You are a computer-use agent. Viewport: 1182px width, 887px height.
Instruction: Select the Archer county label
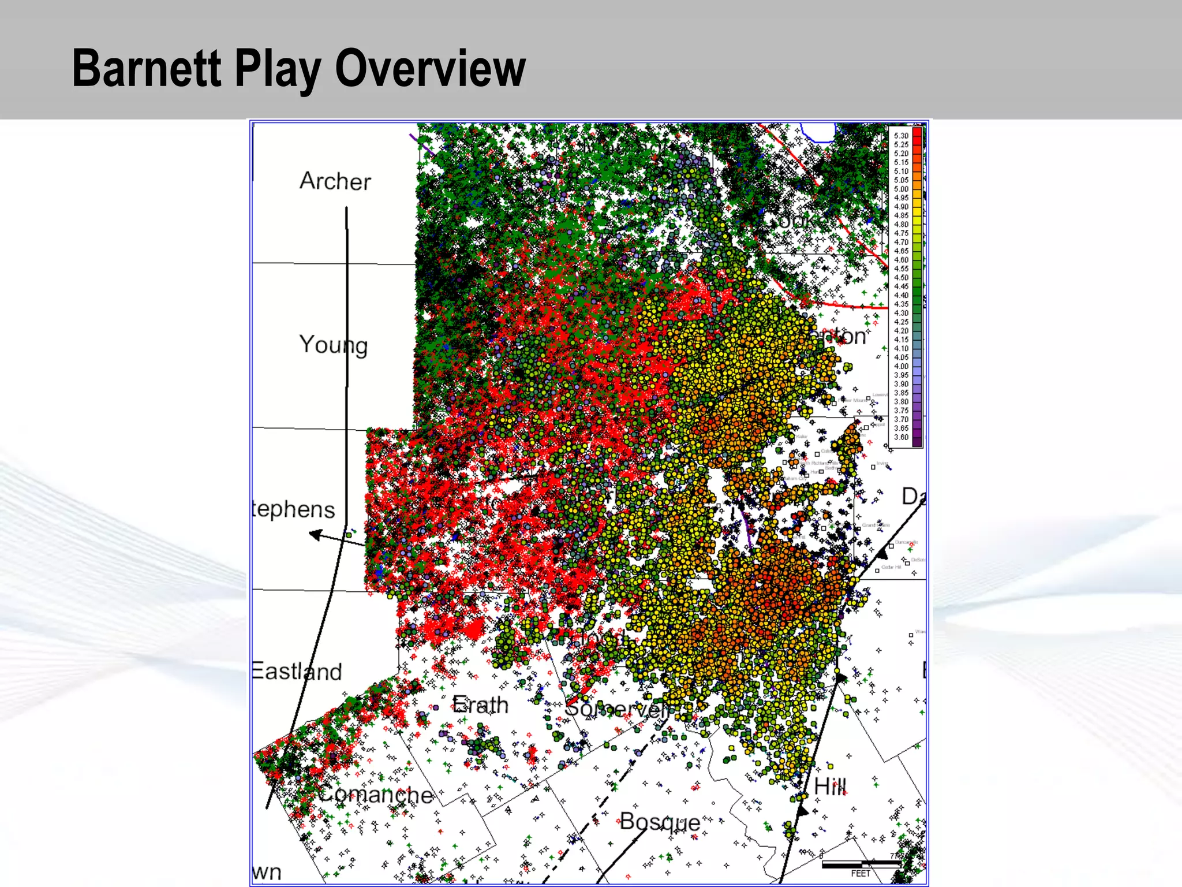[x=335, y=181]
